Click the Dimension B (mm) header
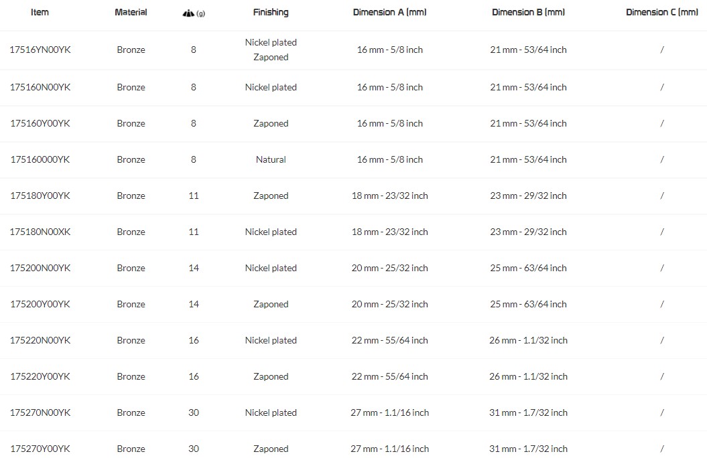Screen dimensions: 707x458 coord(528,12)
